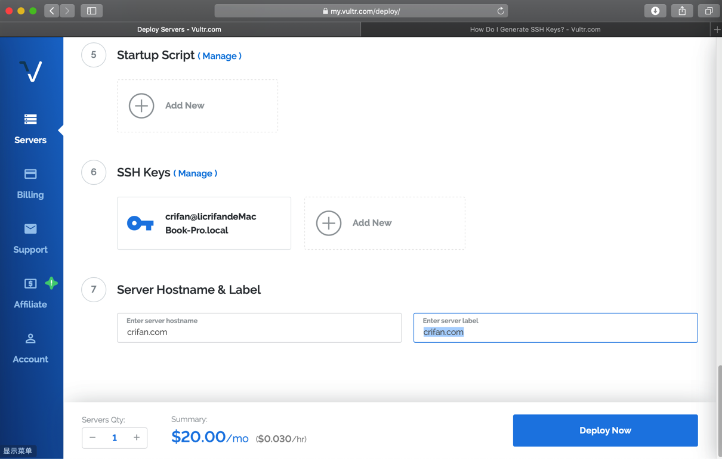
Task: Increase servers quantity with plus button
Action: (137, 438)
